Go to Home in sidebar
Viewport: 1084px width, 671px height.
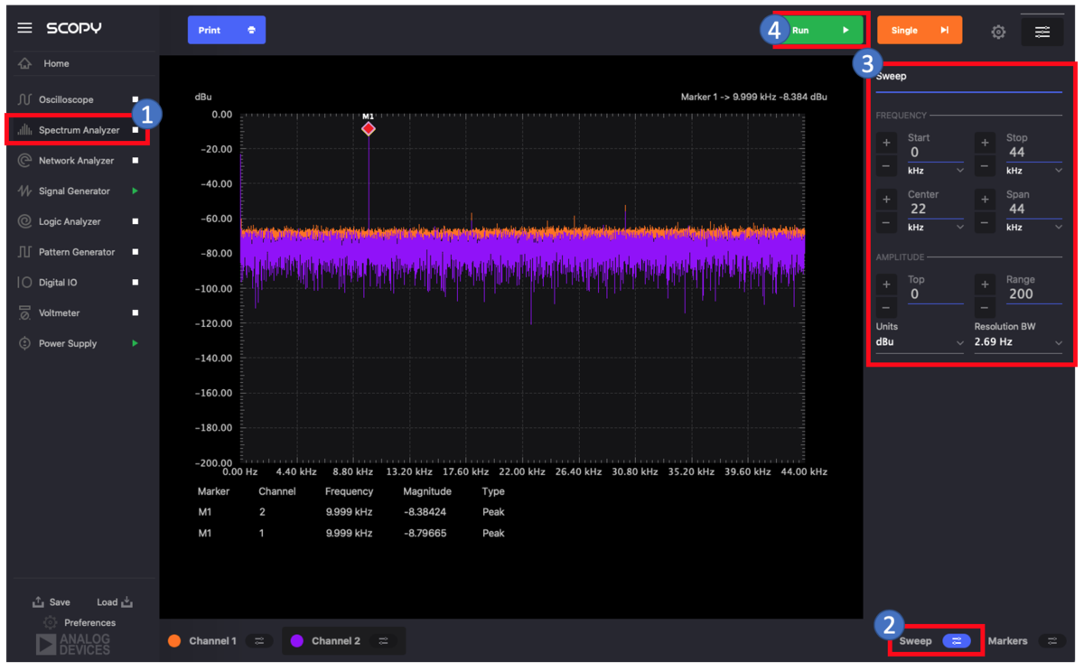click(56, 64)
